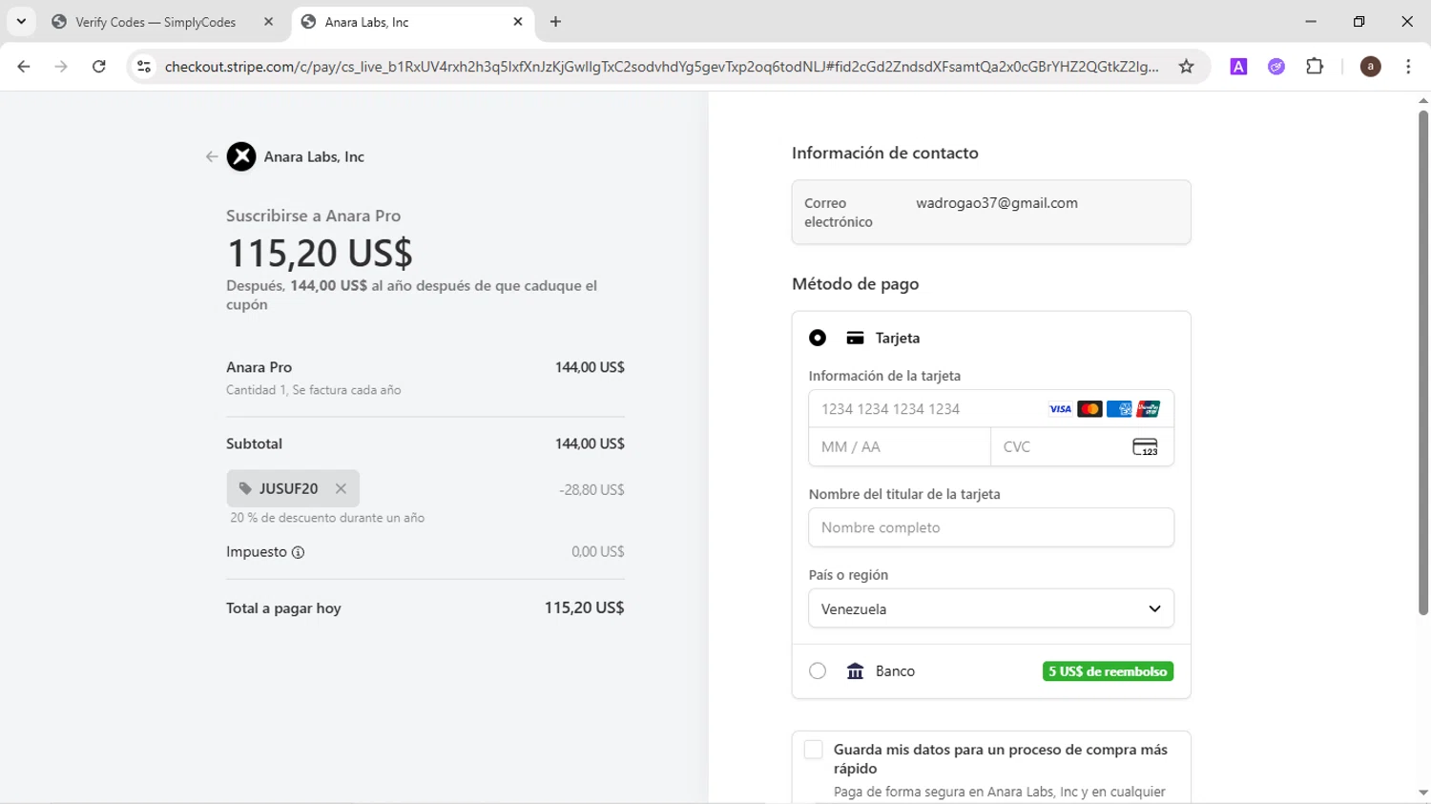
Task: Click the -28,80 US$ discount amount
Action: (591, 489)
